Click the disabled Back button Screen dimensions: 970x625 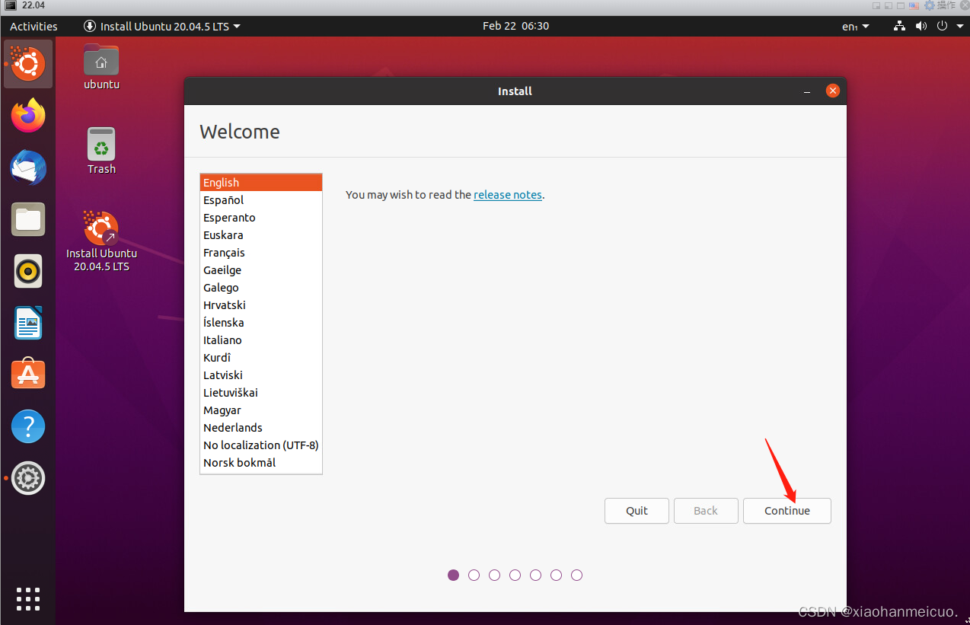[706, 511]
